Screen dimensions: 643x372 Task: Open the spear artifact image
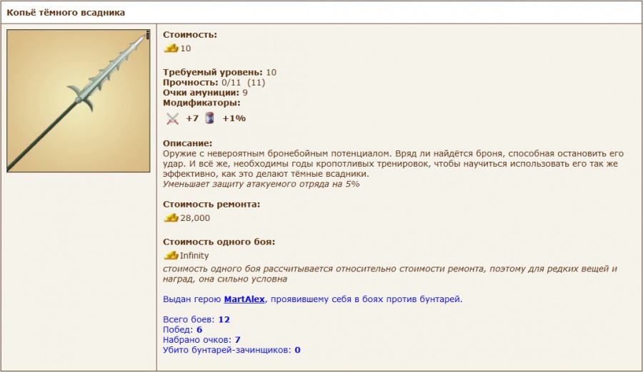pos(78,100)
